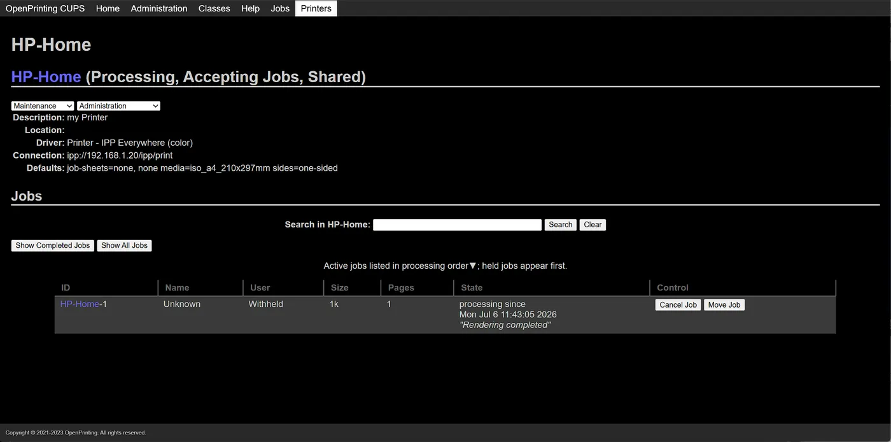The image size is (891, 442).
Task: Click the ID column header
Action: coord(66,288)
